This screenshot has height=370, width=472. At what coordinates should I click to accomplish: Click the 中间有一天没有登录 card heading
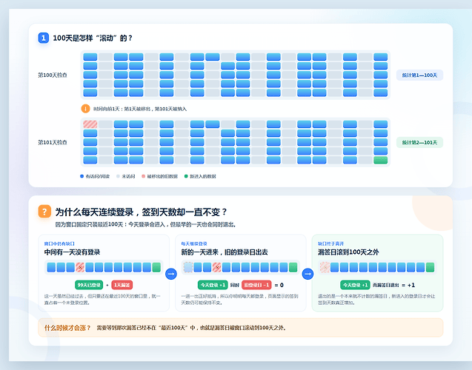tap(73, 252)
